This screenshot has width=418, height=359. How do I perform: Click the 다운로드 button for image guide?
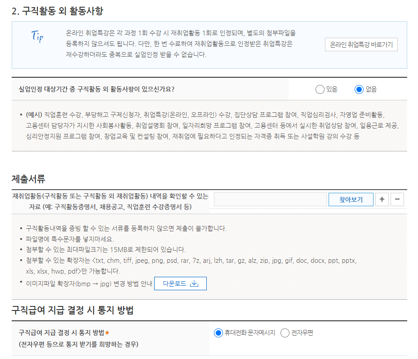point(181,284)
